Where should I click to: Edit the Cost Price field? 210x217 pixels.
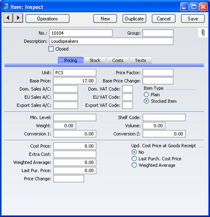point(75,146)
